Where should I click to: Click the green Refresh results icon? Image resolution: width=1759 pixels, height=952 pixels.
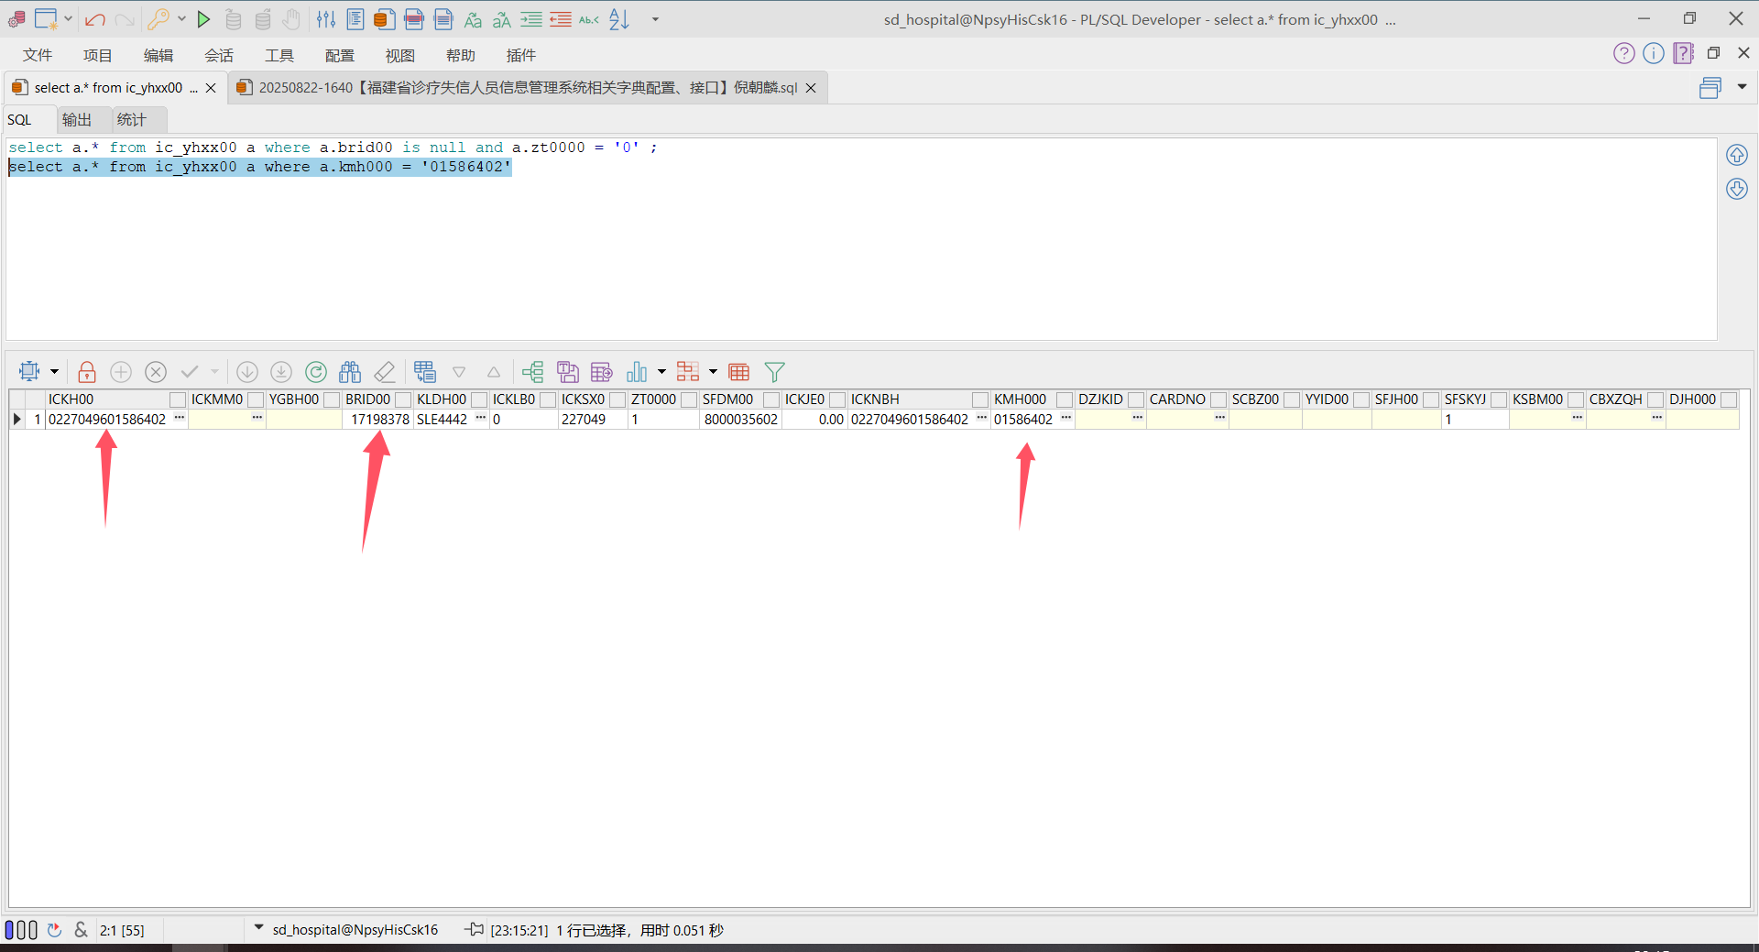tap(316, 372)
